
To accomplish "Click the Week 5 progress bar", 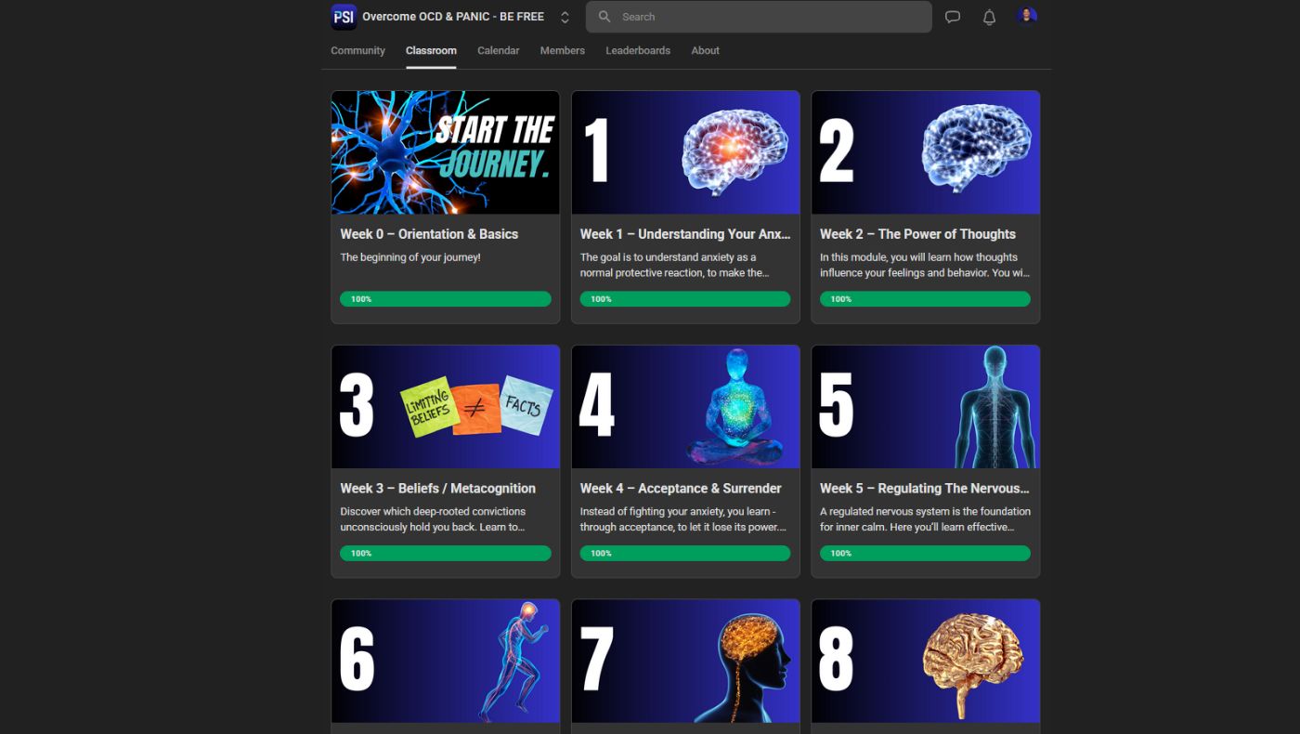I will coord(925,554).
